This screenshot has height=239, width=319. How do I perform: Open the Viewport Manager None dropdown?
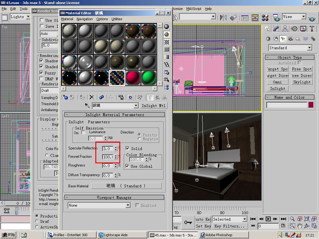tap(128, 205)
